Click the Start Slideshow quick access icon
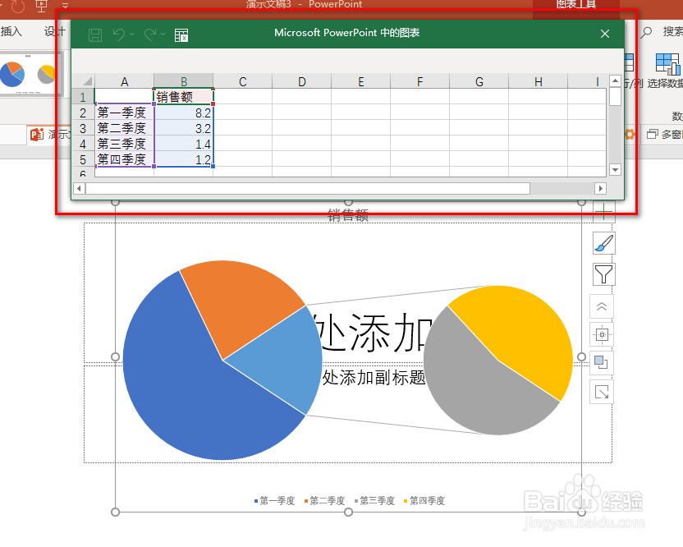 (x=41, y=6)
